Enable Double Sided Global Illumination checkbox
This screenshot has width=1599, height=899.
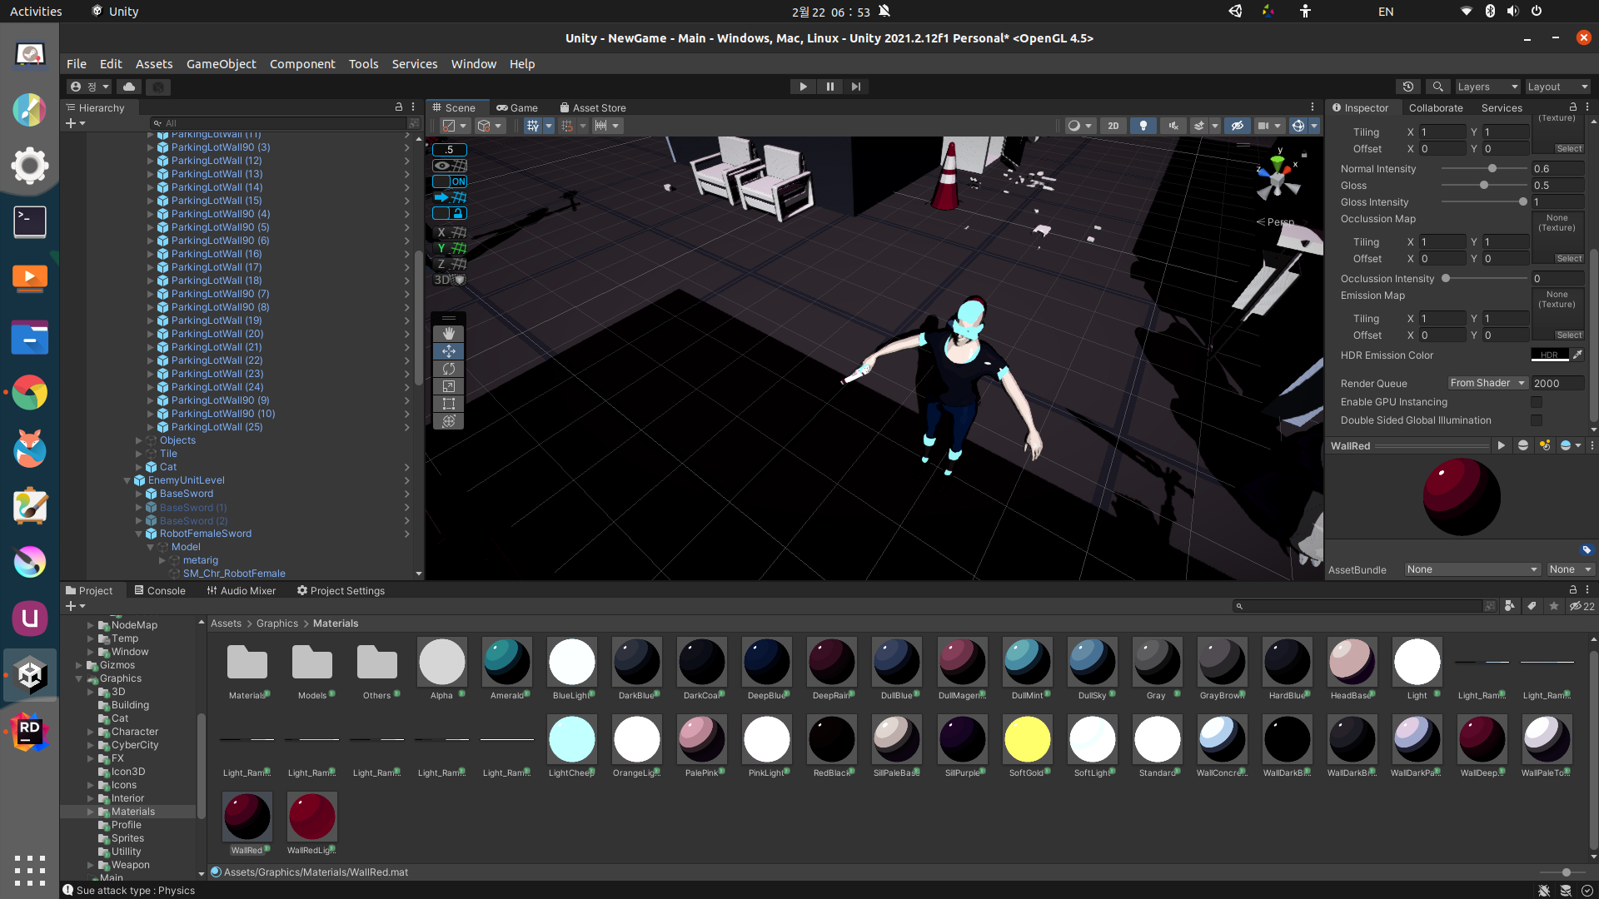(1537, 420)
